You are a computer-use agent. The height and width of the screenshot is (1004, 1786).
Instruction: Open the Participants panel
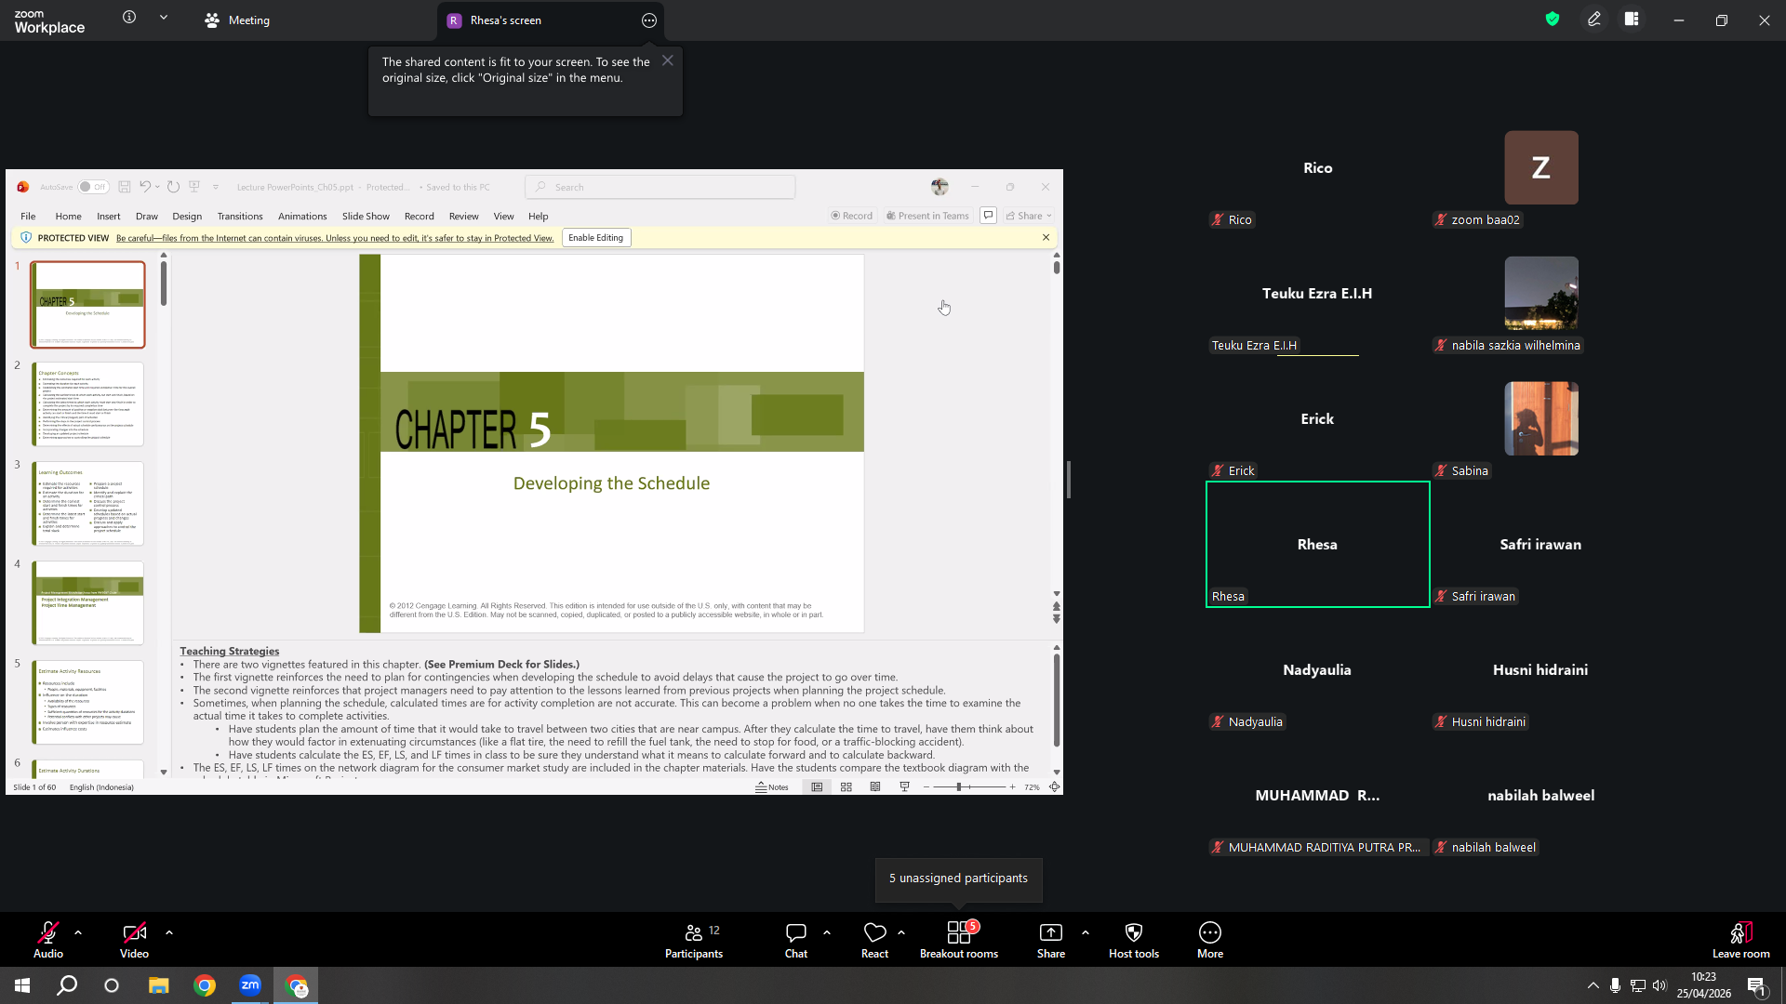pos(694,941)
